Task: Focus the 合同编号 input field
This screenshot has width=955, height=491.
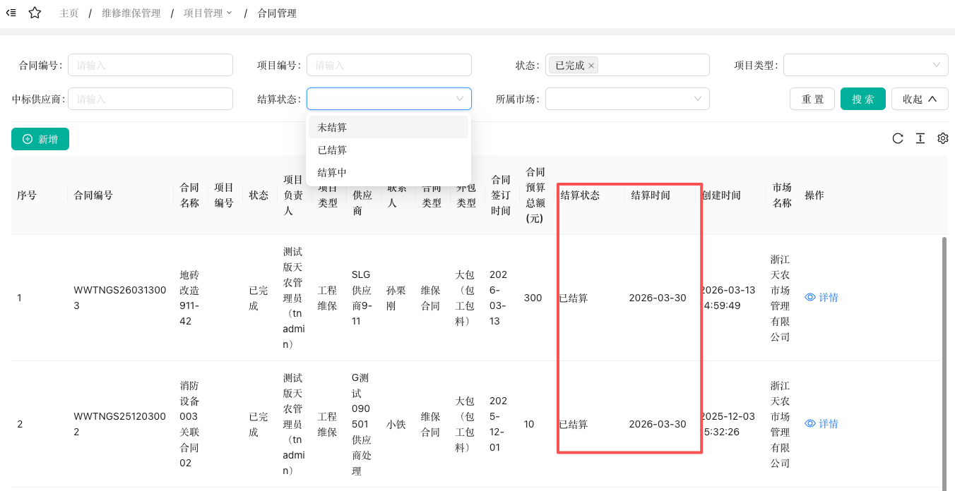Action: 150,65
